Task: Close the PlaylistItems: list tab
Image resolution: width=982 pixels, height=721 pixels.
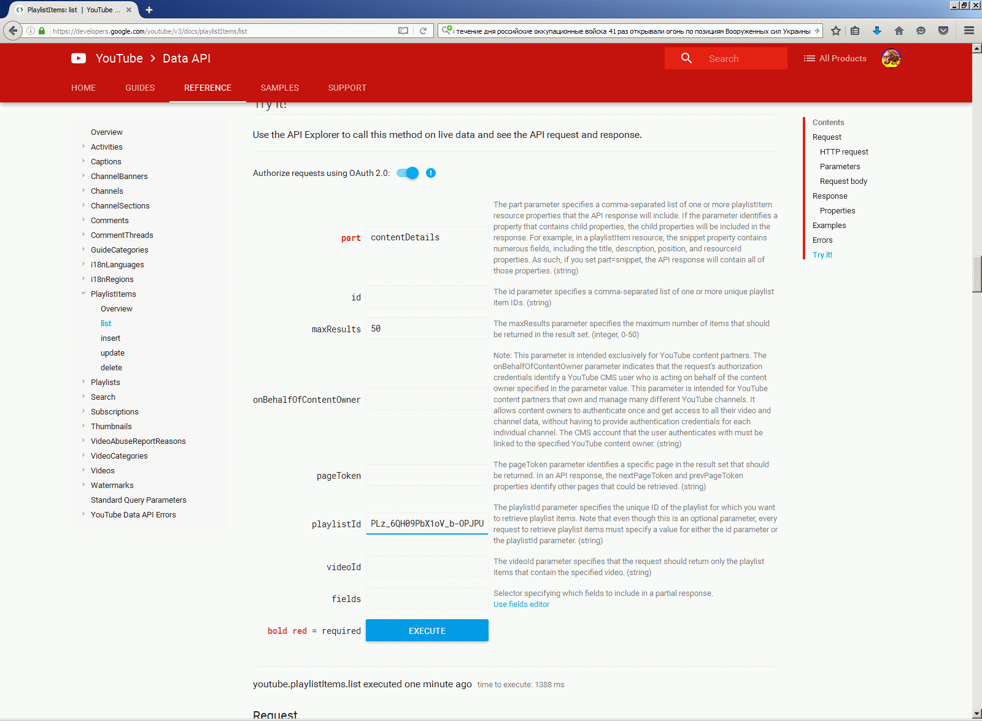Action: click(129, 10)
